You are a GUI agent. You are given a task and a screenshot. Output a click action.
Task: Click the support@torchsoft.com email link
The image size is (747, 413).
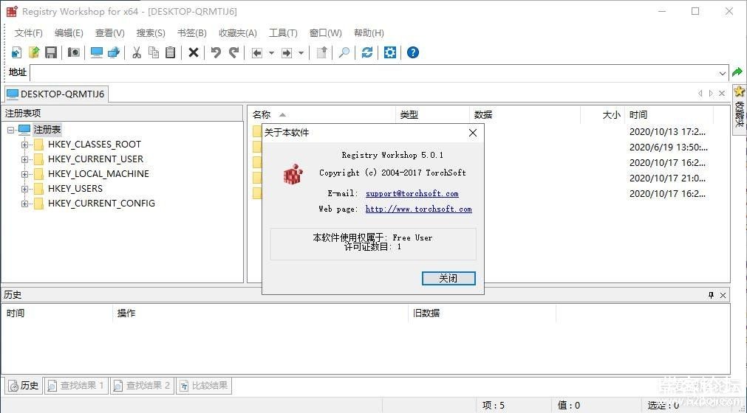coord(412,193)
